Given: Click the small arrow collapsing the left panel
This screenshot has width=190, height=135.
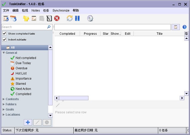Looking at the screenshot, I should [53, 27].
